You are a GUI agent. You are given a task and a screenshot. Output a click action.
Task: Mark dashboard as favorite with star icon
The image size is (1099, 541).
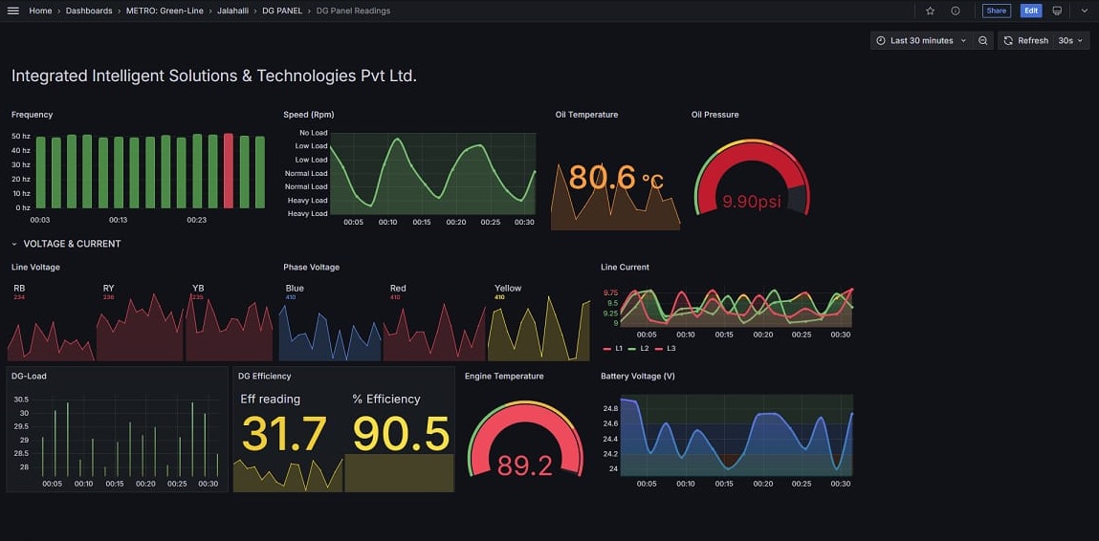click(x=930, y=11)
